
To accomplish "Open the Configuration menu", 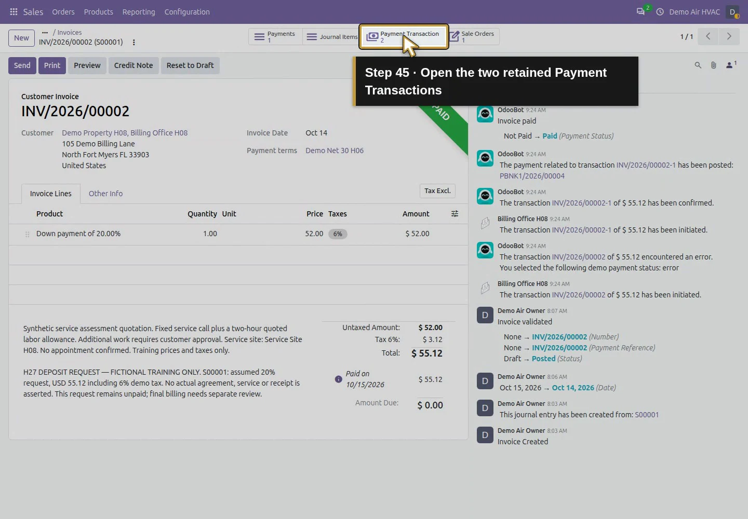I will coord(187,11).
